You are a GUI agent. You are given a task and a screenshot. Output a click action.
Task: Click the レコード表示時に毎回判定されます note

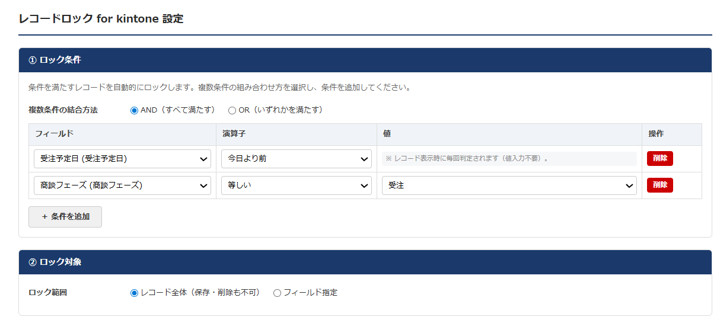click(509, 159)
